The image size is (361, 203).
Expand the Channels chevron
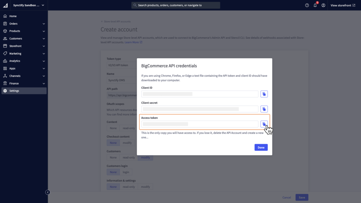tap(44, 76)
